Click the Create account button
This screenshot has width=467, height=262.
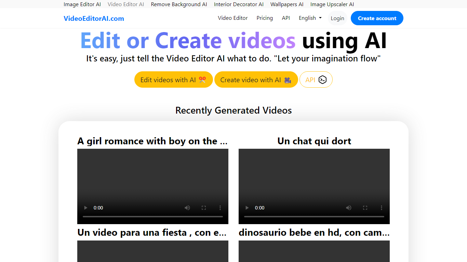point(377,18)
